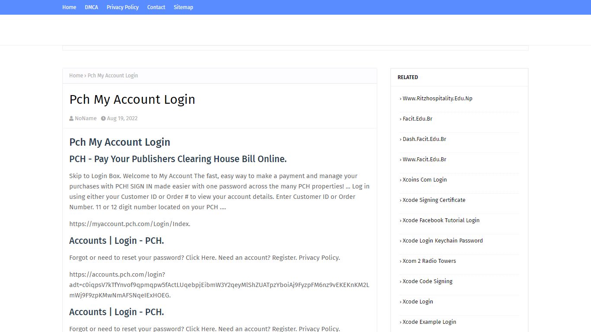591x332 pixels.
Task: Click the myaccount.pch.com Login Index URL text
Action: point(130,224)
